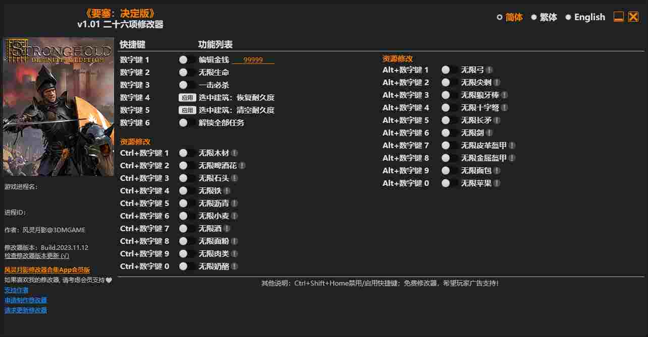Screen dimensions: 648x337
Task: Click the info icon next to 无限啤酒花
Action: (x=242, y=165)
